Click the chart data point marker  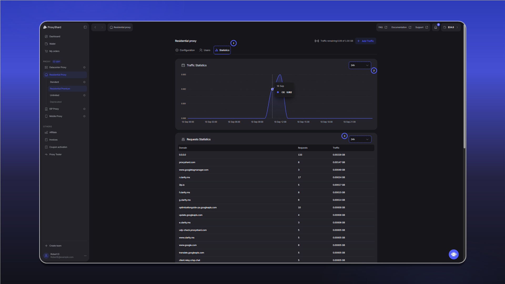tap(272, 89)
